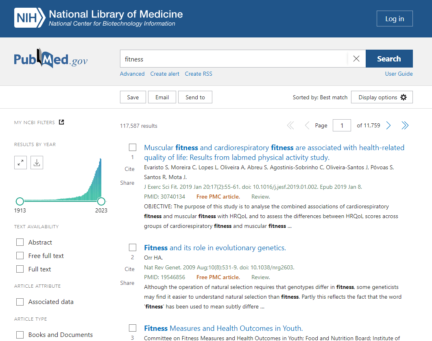Open Display options gear icon

pyautogui.click(x=404, y=97)
